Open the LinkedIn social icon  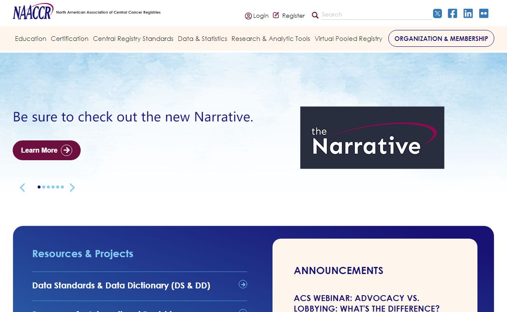pyautogui.click(x=468, y=13)
